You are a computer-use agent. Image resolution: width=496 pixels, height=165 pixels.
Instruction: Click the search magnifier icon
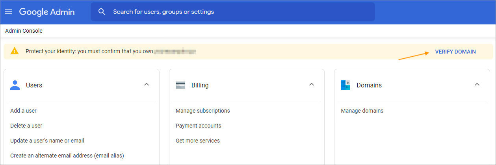point(102,12)
